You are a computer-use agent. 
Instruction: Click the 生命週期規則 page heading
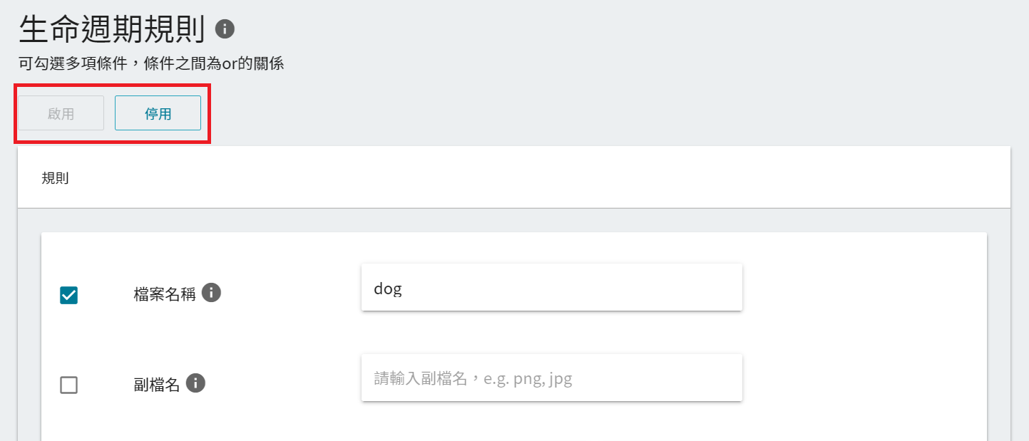click(x=112, y=29)
